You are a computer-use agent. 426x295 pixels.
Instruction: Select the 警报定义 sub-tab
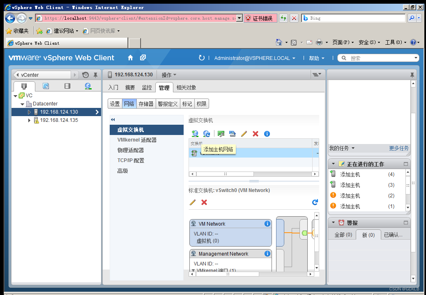168,104
